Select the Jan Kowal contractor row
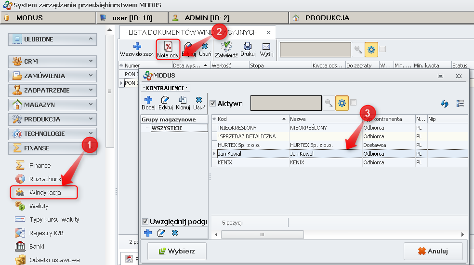The image size is (474, 265). coord(340,154)
